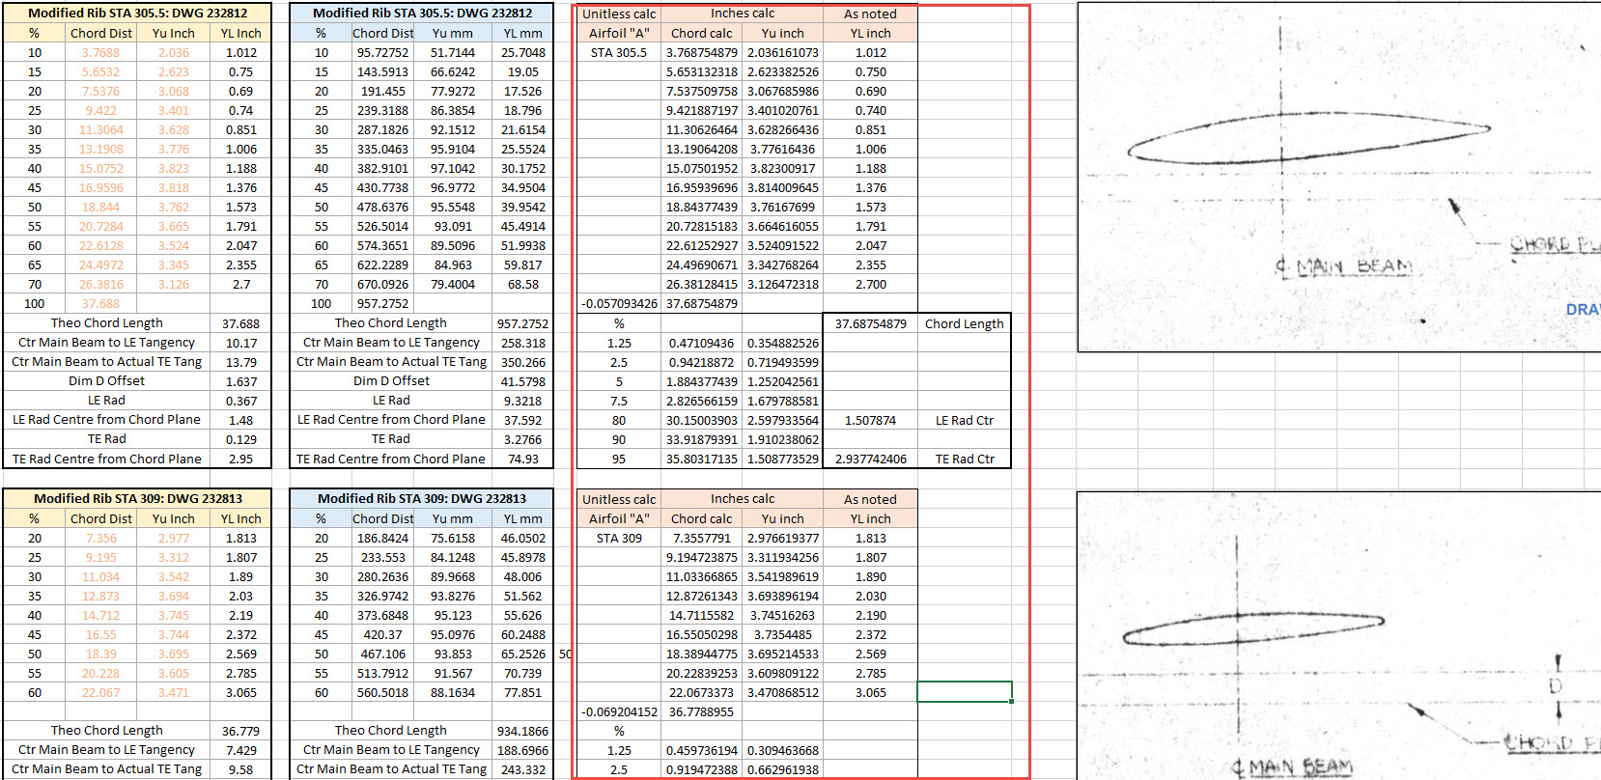Click the top airfoil drawing image

point(1338,176)
